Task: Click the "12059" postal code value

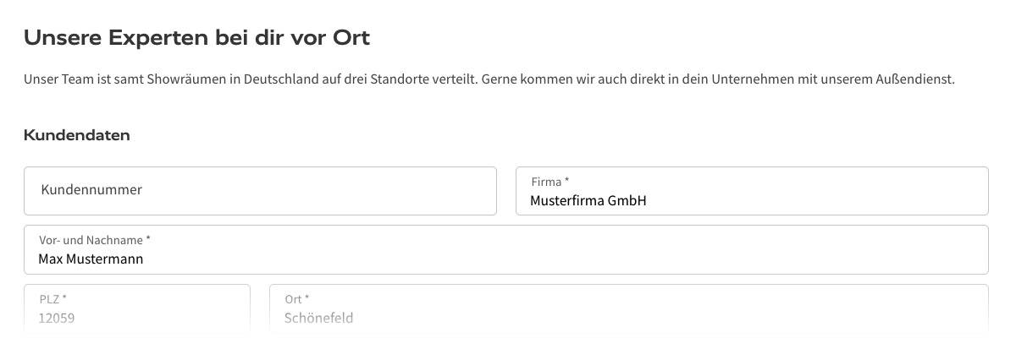Action: [x=56, y=319]
